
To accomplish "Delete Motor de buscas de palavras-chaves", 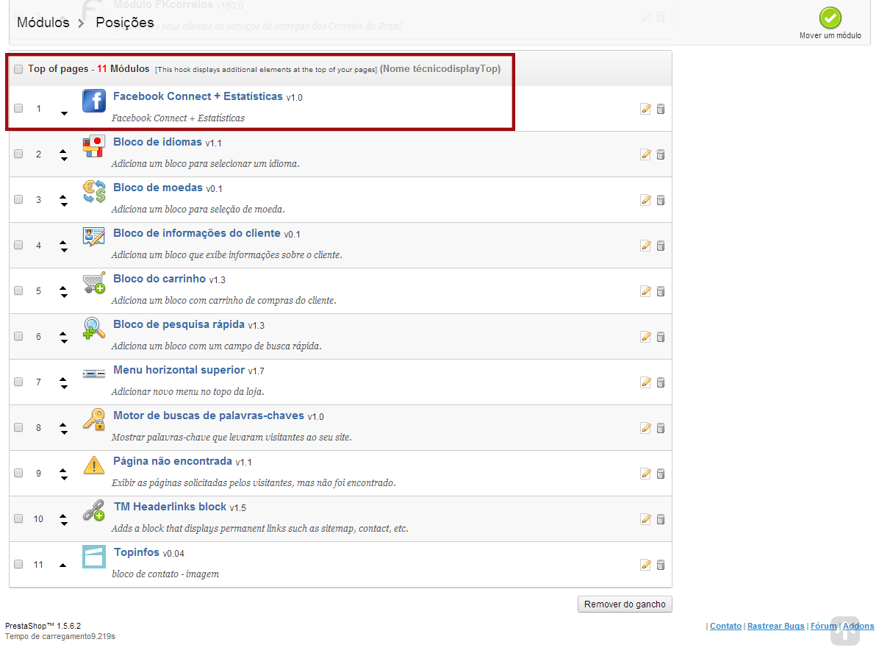I will click(x=661, y=428).
